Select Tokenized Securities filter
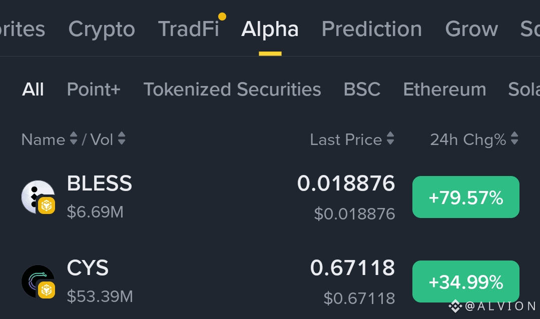This screenshot has width=540, height=319. point(232,89)
